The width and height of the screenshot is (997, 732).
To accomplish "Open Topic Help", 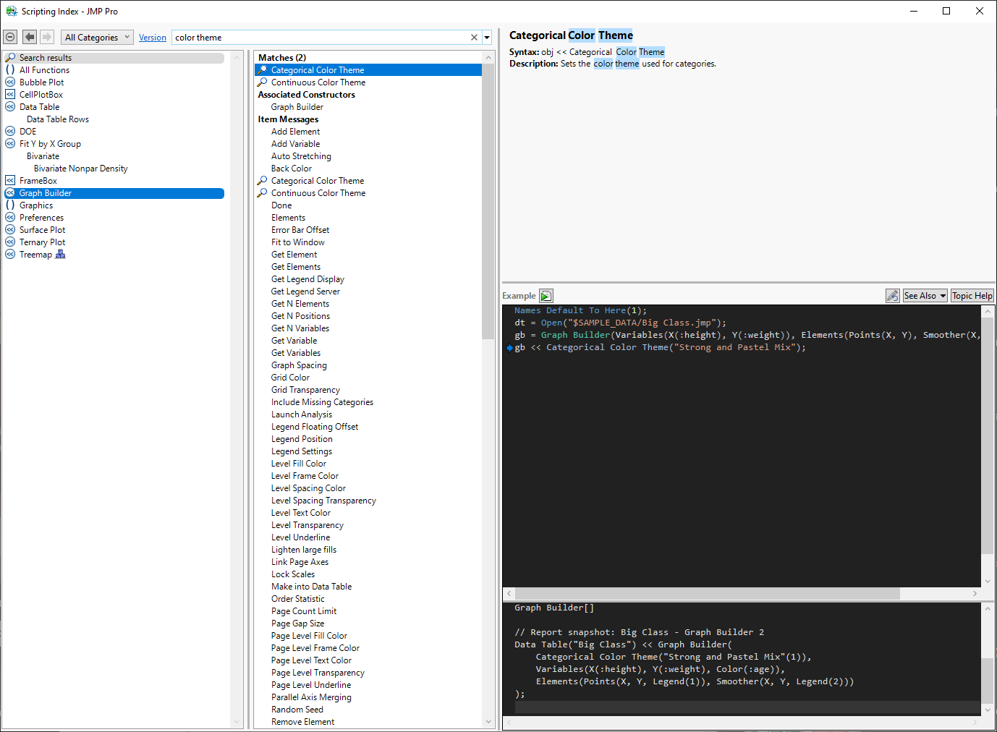I will coord(972,296).
